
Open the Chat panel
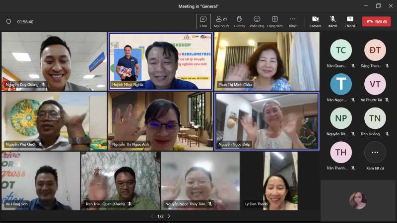[x=203, y=21]
